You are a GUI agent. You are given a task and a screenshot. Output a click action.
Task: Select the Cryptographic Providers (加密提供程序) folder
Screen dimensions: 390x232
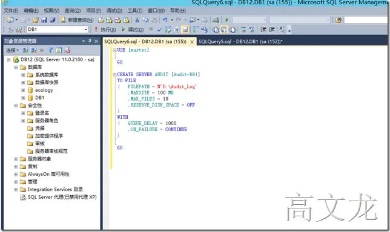(x=45, y=136)
